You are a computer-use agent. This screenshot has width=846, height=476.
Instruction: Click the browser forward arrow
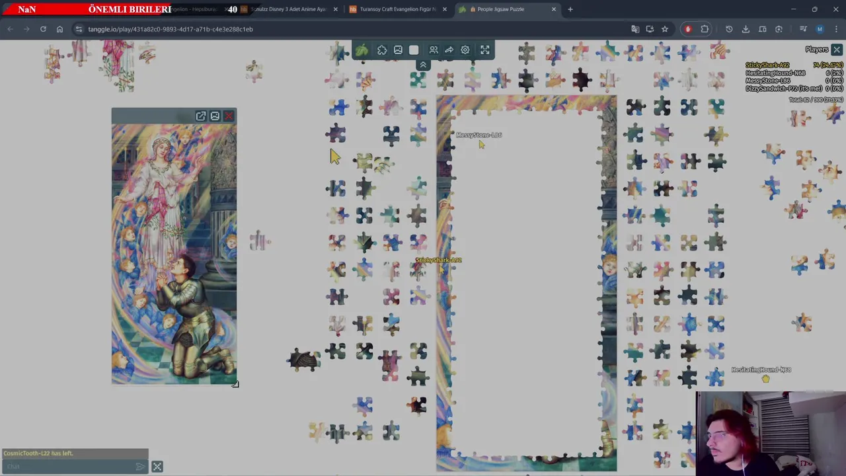click(x=26, y=29)
